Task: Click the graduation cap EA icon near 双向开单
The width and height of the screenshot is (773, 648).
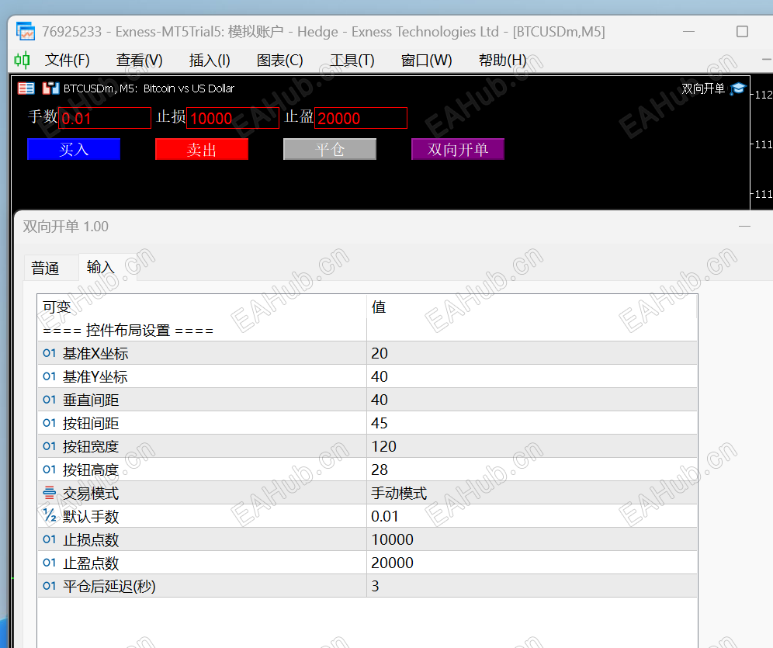Action: (x=739, y=88)
